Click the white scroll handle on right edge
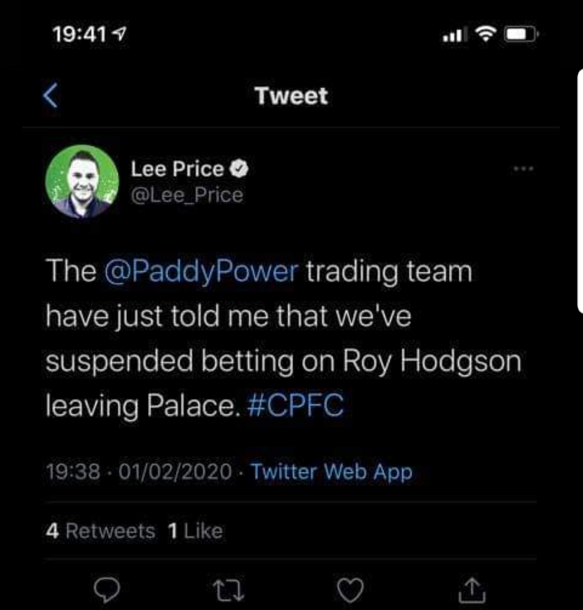 (580, 191)
